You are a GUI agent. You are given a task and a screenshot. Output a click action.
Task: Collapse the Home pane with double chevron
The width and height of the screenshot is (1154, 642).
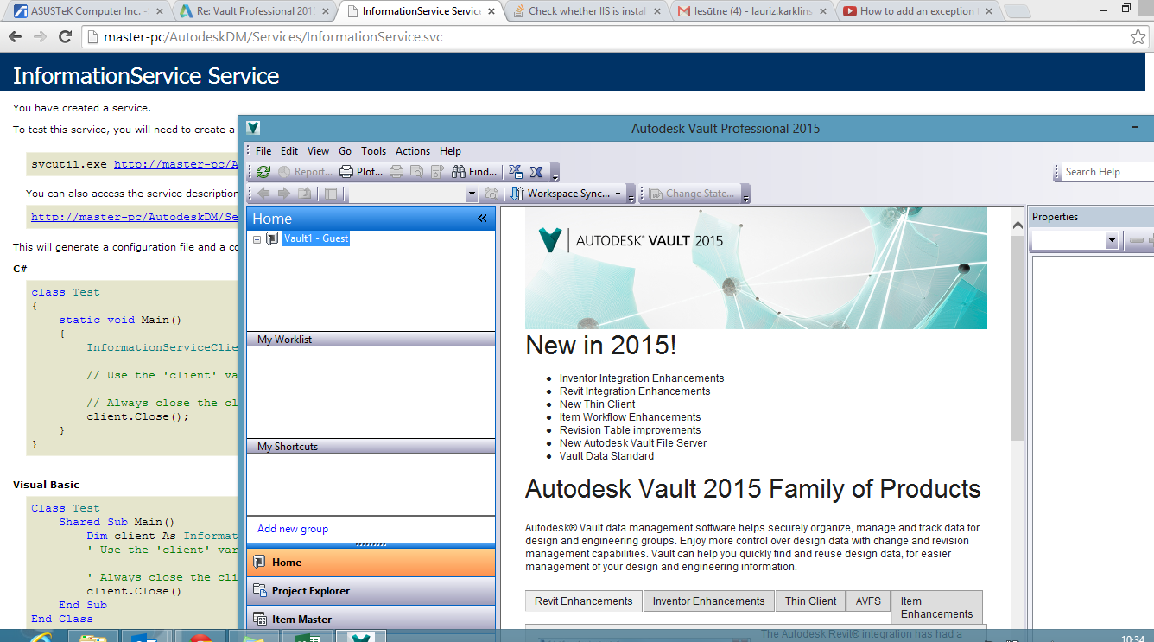click(483, 219)
